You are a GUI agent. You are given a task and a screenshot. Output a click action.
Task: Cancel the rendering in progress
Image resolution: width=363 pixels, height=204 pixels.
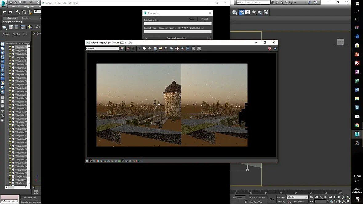[204, 19]
